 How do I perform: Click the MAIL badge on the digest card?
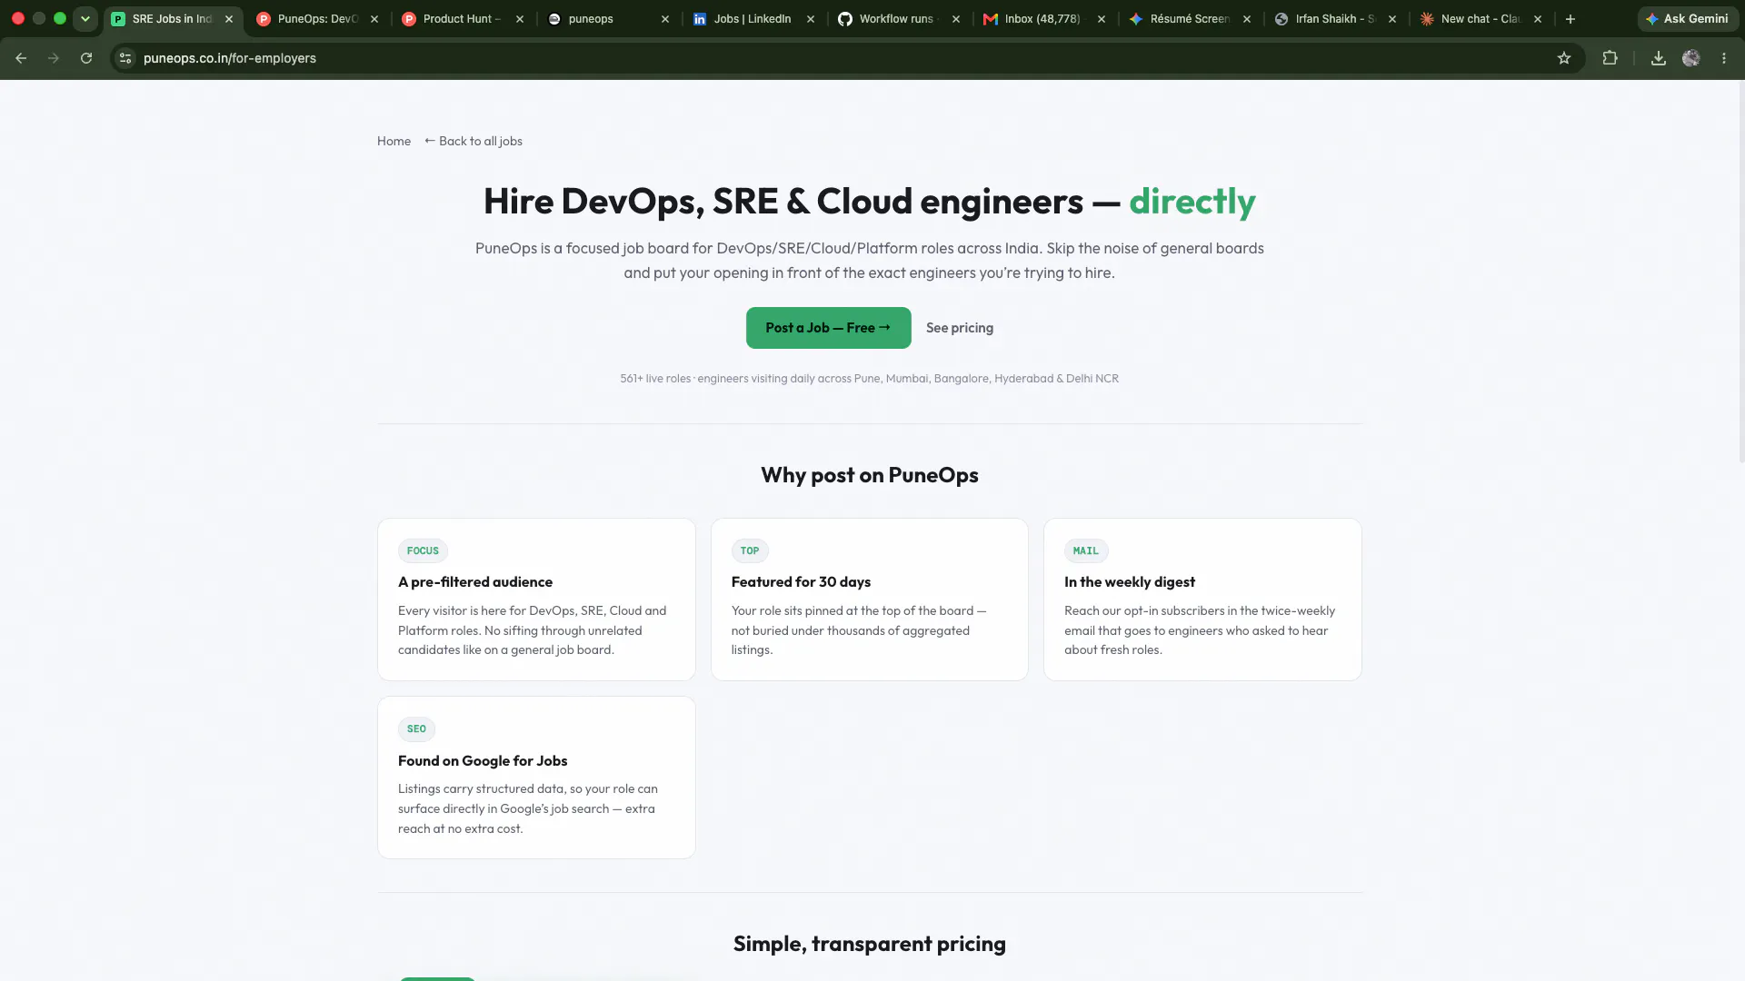coord(1086,550)
